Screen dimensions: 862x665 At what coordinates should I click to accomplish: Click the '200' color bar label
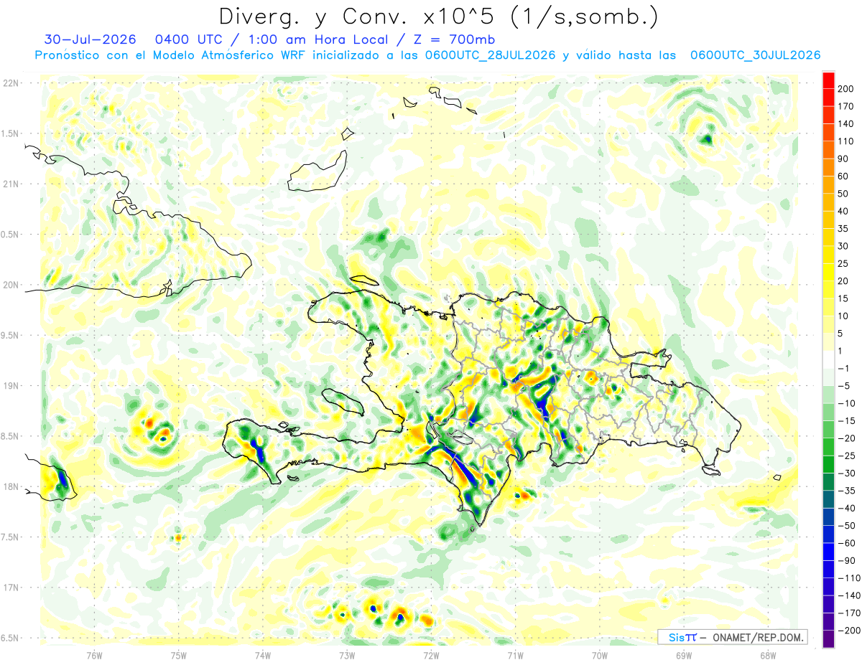[x=847, y=88]
